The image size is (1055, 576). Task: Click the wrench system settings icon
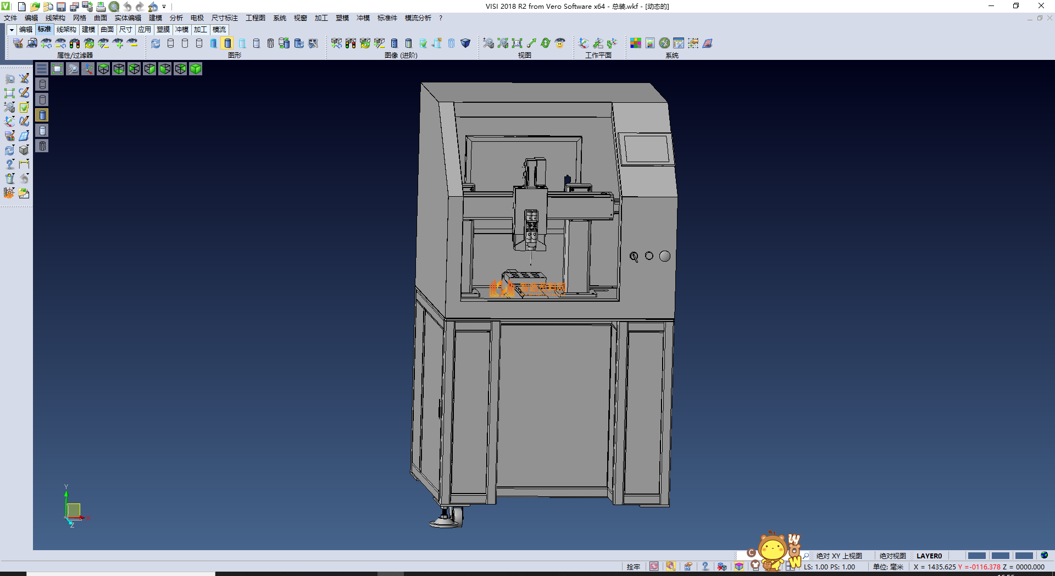tap(664, 43)
